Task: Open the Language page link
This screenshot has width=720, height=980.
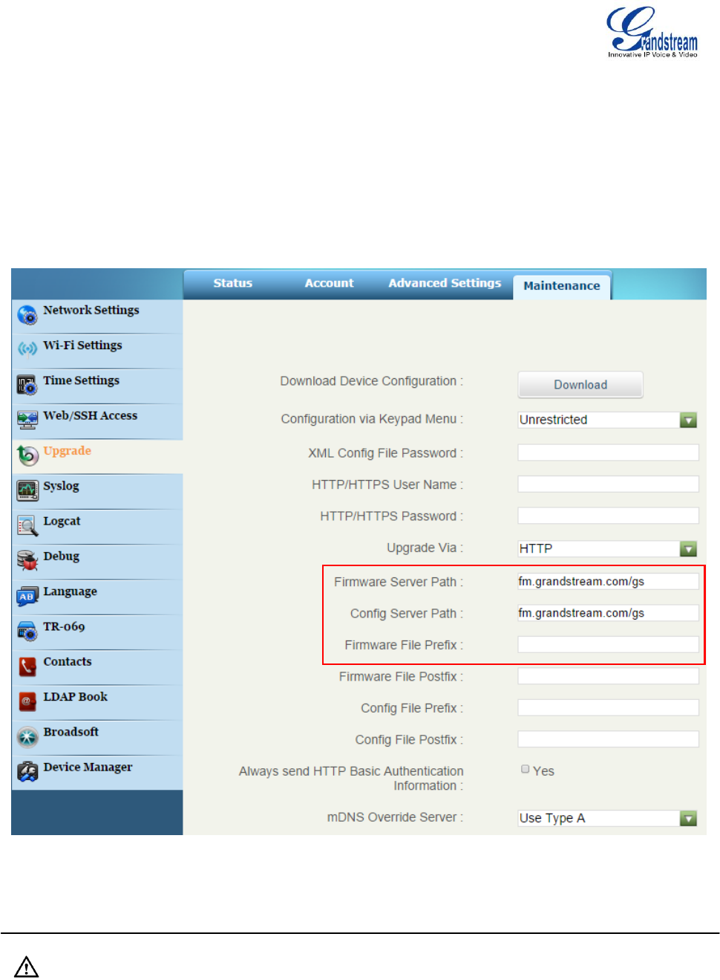Action: [x=70, y=591]
